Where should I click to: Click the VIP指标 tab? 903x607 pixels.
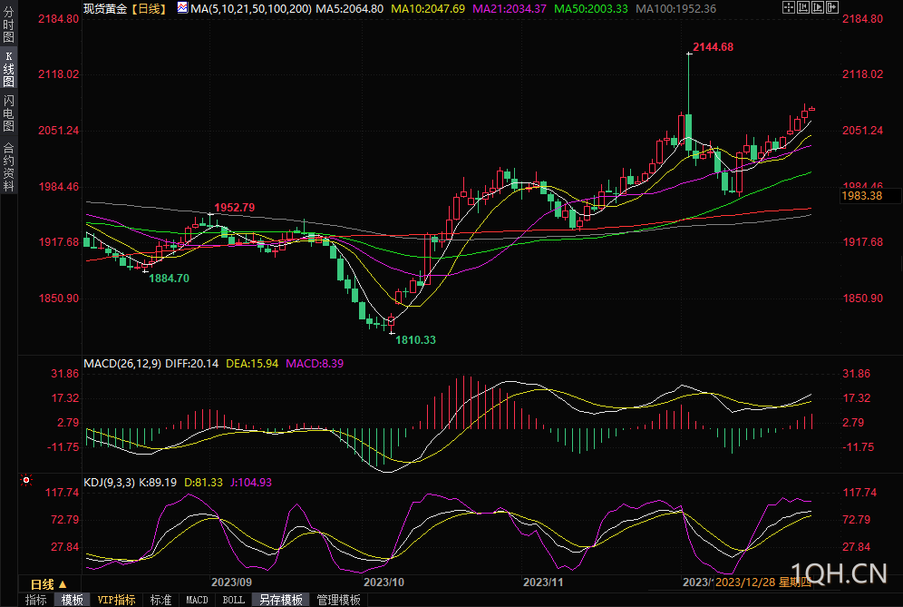(117, 600)
